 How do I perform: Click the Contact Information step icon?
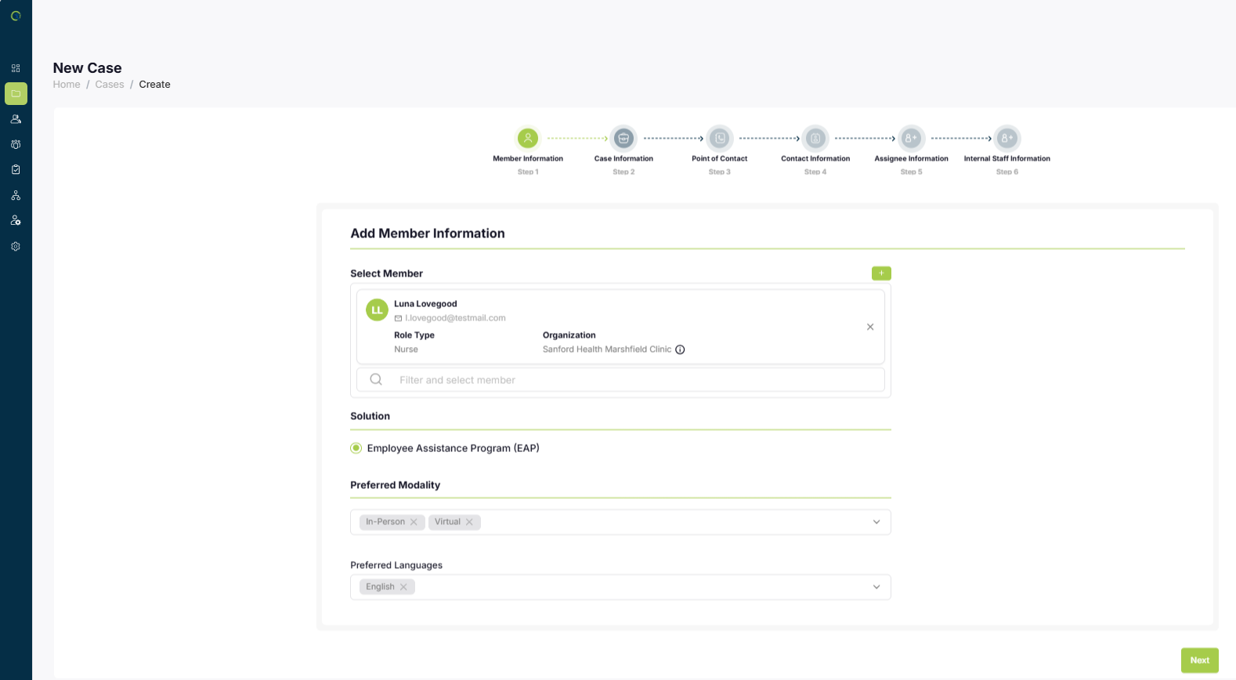pos(815,138)
